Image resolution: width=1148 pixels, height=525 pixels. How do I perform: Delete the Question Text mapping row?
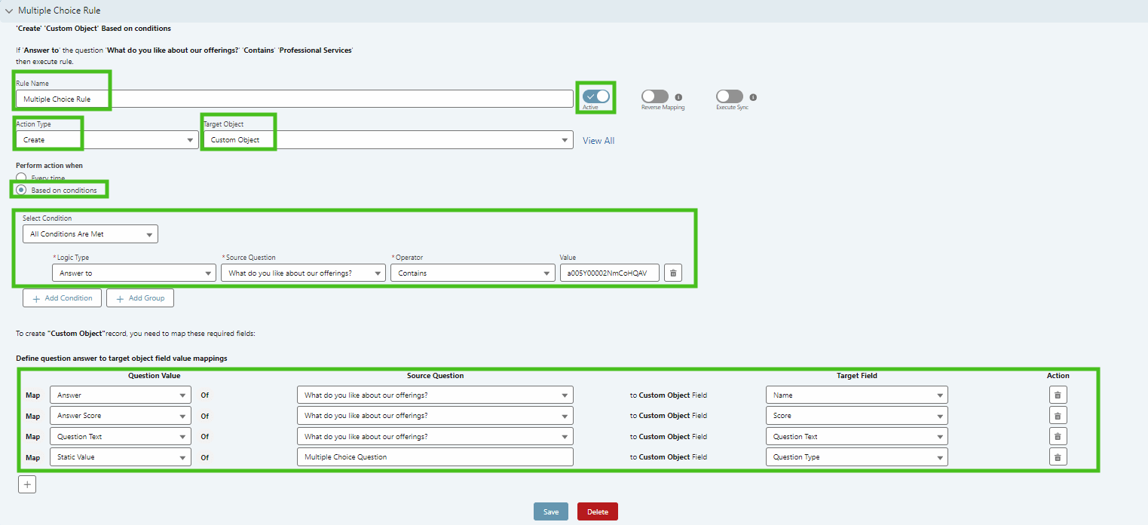pos(1058,436)
